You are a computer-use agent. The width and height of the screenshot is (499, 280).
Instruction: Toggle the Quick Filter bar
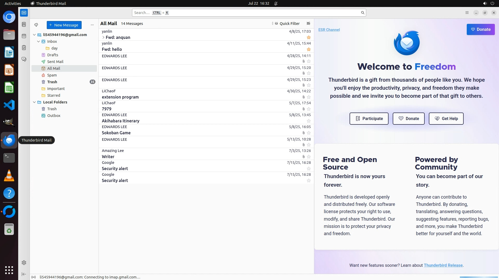click(287, 23)
